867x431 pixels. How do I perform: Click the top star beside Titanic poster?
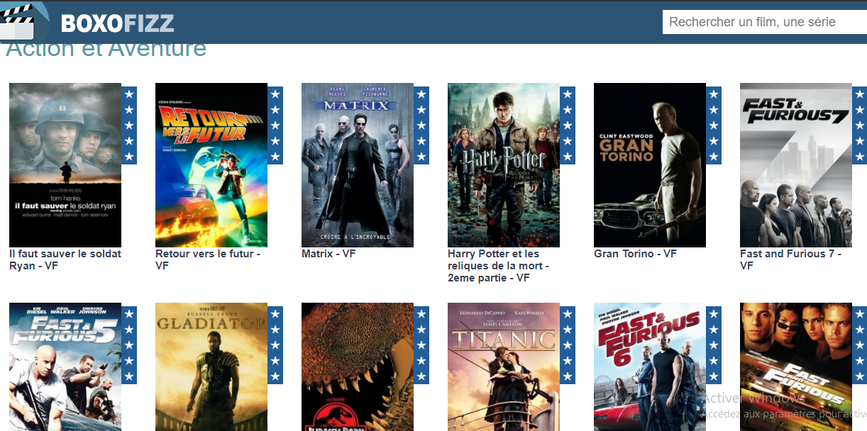(x=568, y=314)
